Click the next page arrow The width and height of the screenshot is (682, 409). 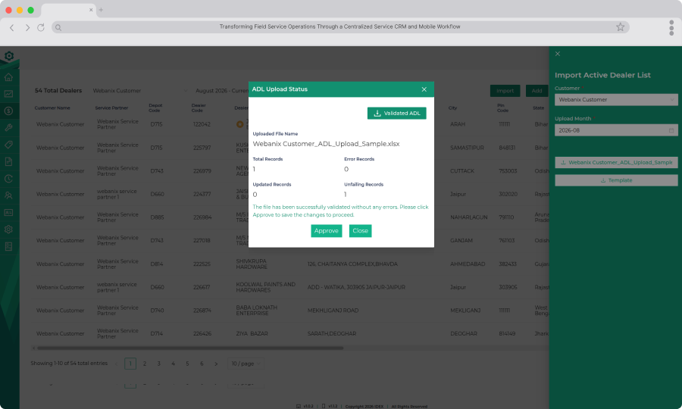tap(216, 364)
